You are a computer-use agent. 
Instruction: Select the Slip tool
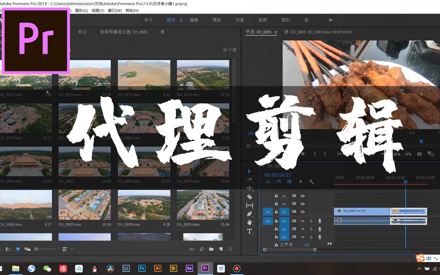click(x=250, y=205)
